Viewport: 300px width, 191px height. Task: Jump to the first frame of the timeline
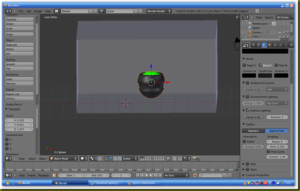(x=137, y=175)
